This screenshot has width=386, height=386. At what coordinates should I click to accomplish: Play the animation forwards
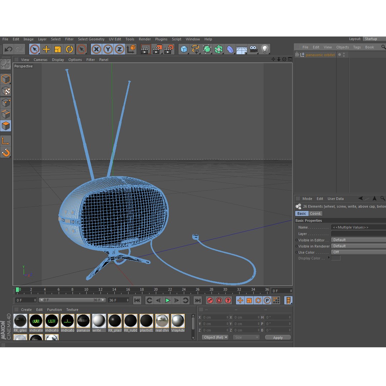[167, 300]
